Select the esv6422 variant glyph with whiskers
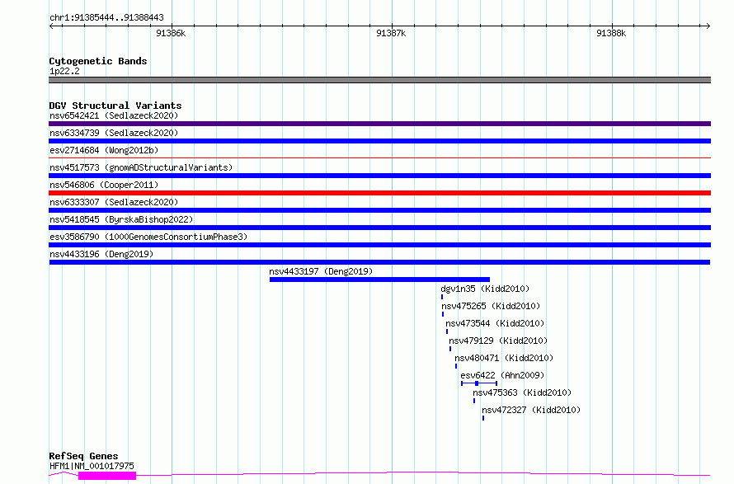734x484 pixels. 479,383
